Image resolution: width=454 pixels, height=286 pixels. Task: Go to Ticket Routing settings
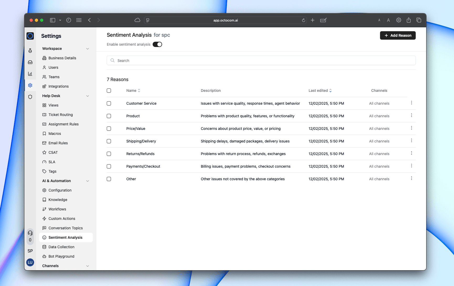pyautogui.click(x=61, y=115)
